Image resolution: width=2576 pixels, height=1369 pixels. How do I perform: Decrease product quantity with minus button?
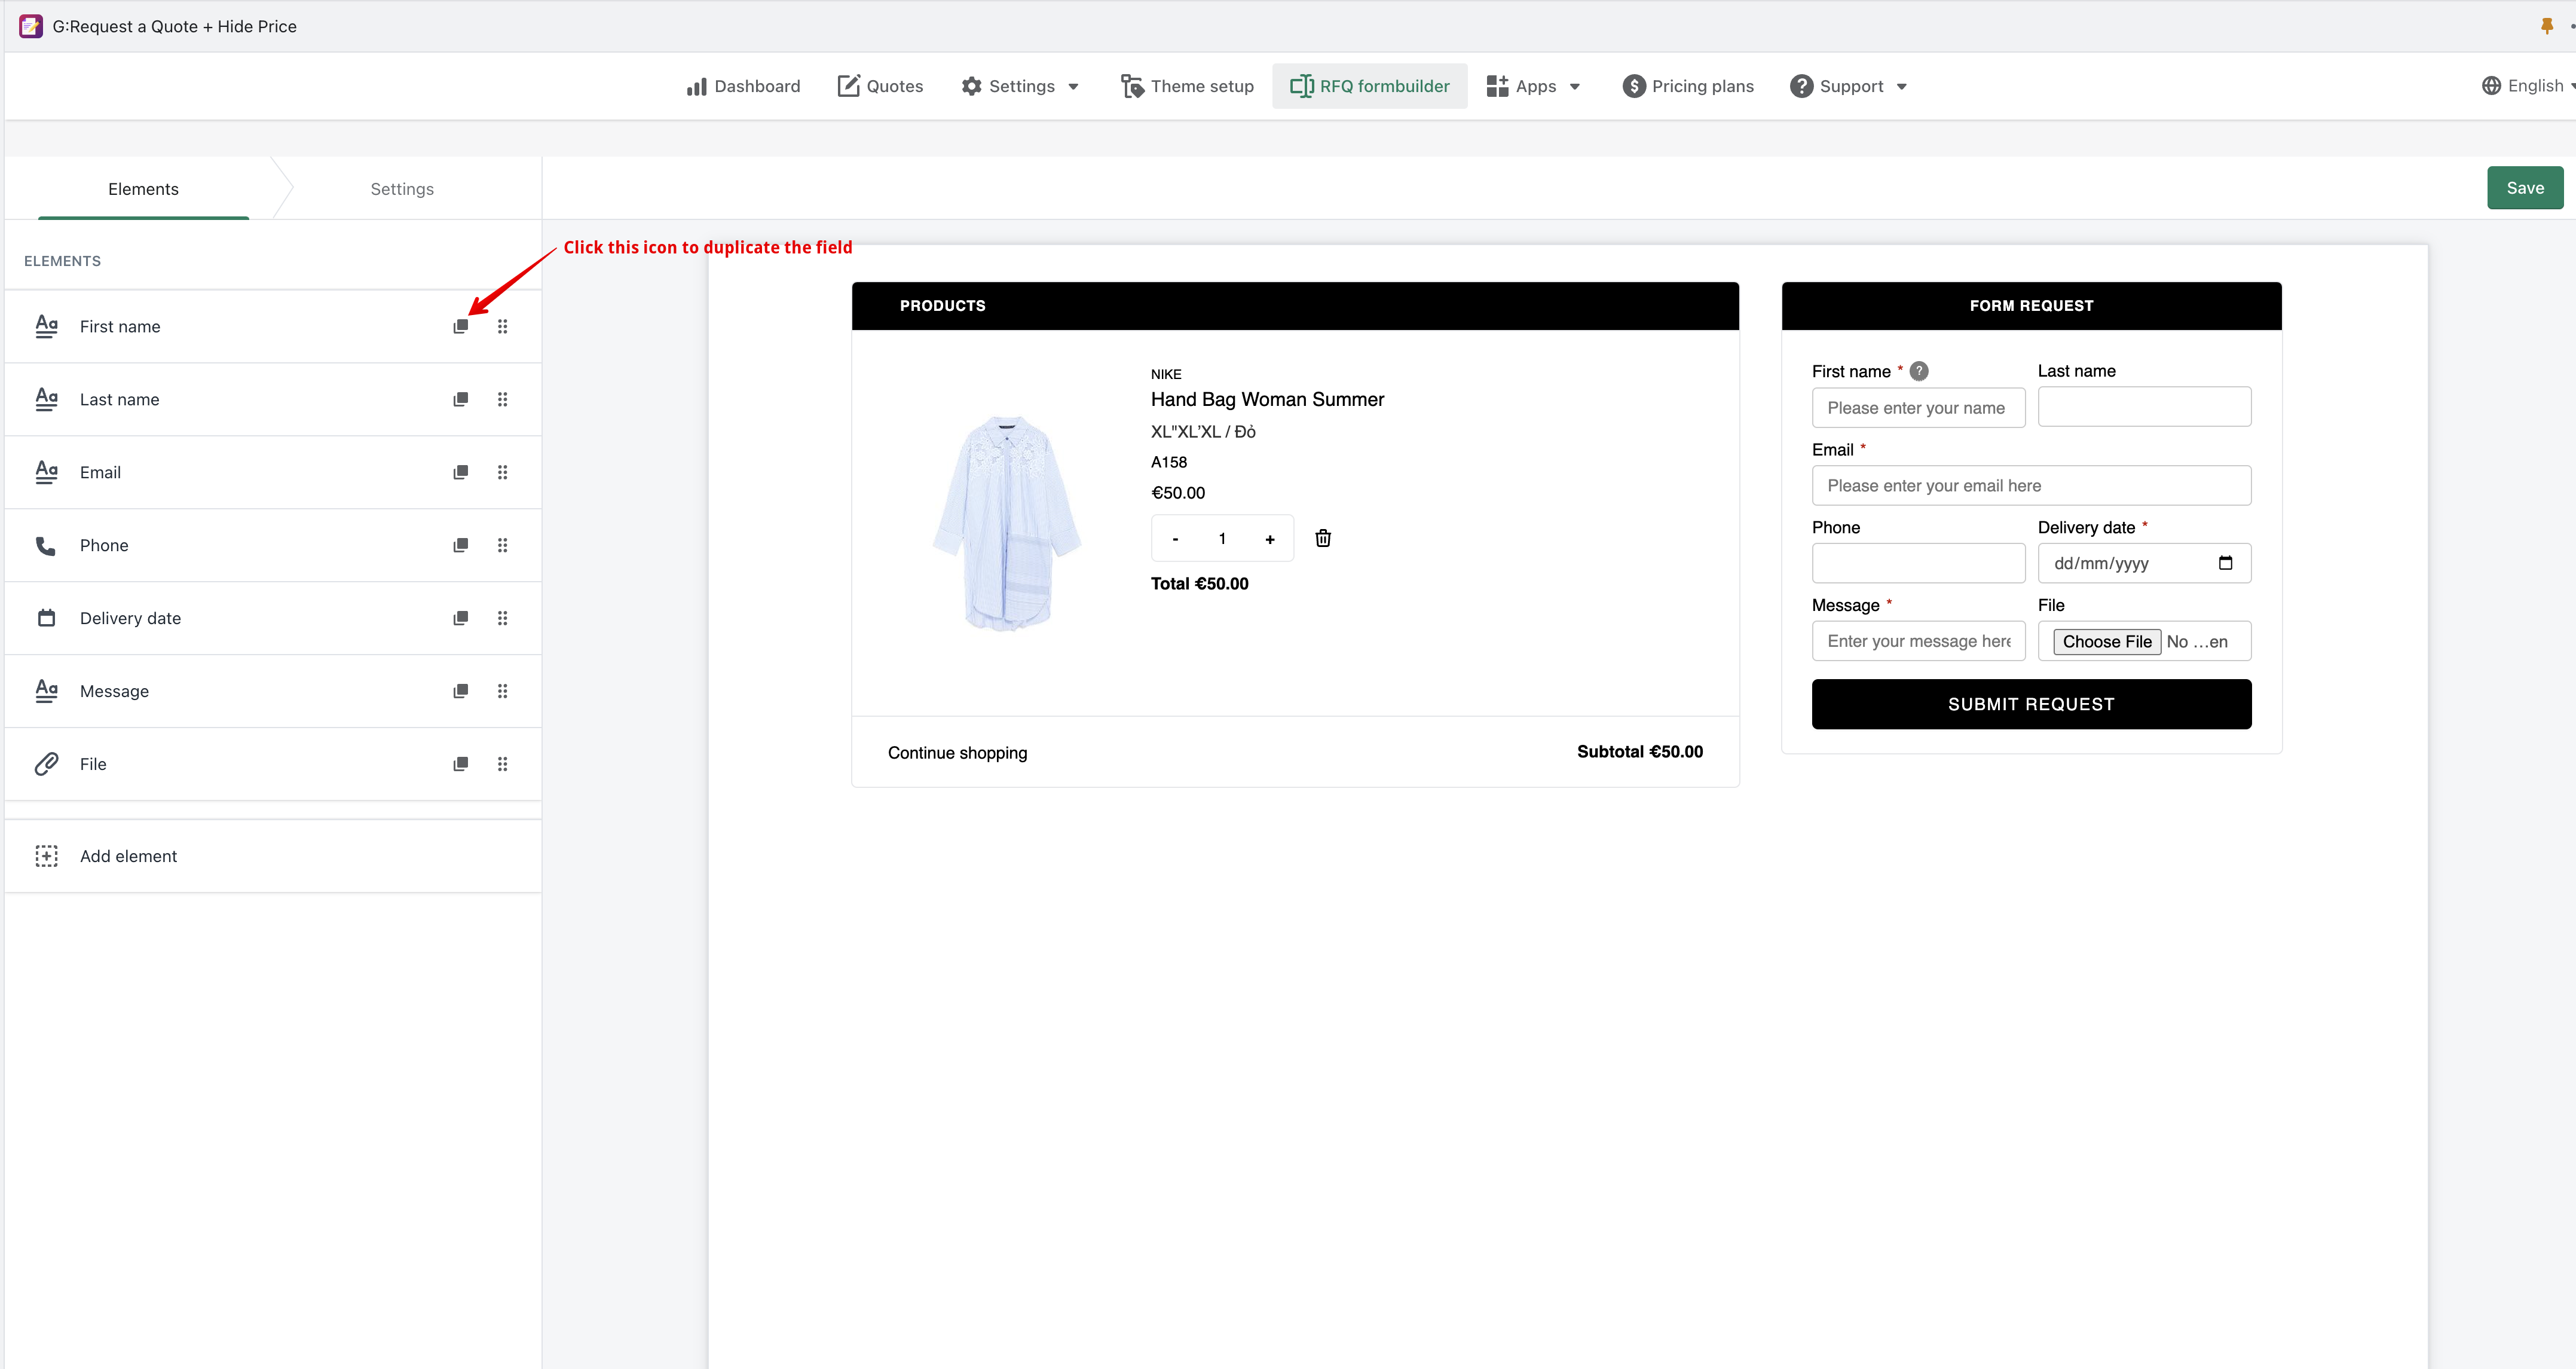tap(1175, 539)
